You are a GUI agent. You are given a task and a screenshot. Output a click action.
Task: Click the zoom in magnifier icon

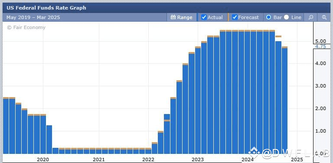click(x=311, y=17)
